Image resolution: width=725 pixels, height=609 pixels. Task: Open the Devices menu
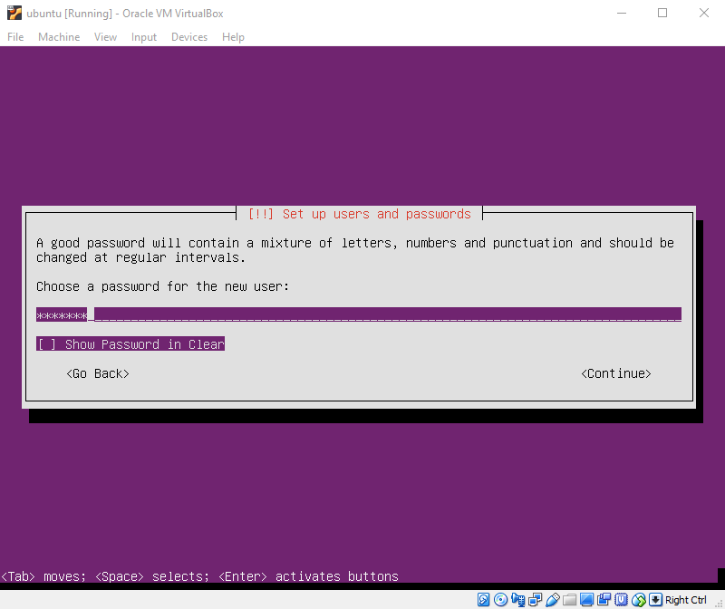click(189, 37)
